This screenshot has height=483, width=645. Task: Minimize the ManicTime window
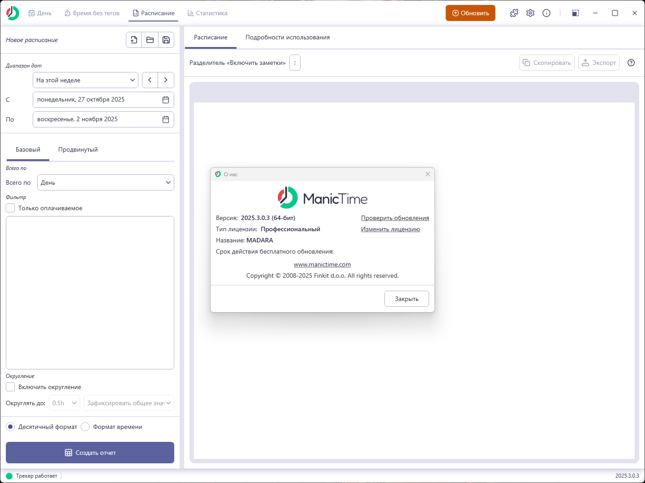(595, 13)
